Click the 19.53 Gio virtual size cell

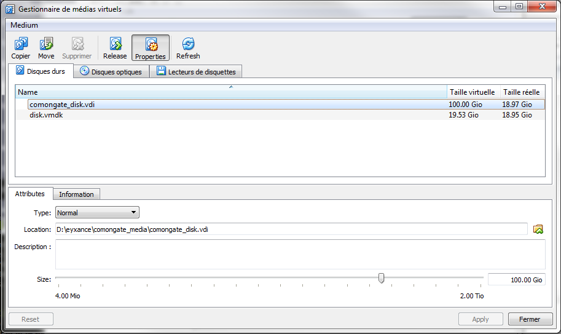click(x=464, y=115)
